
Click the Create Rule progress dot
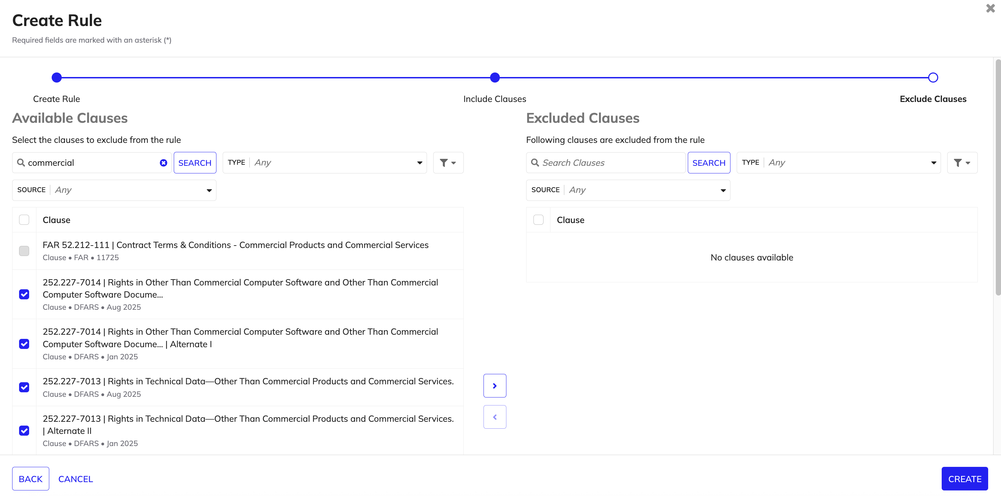[57, 78]
